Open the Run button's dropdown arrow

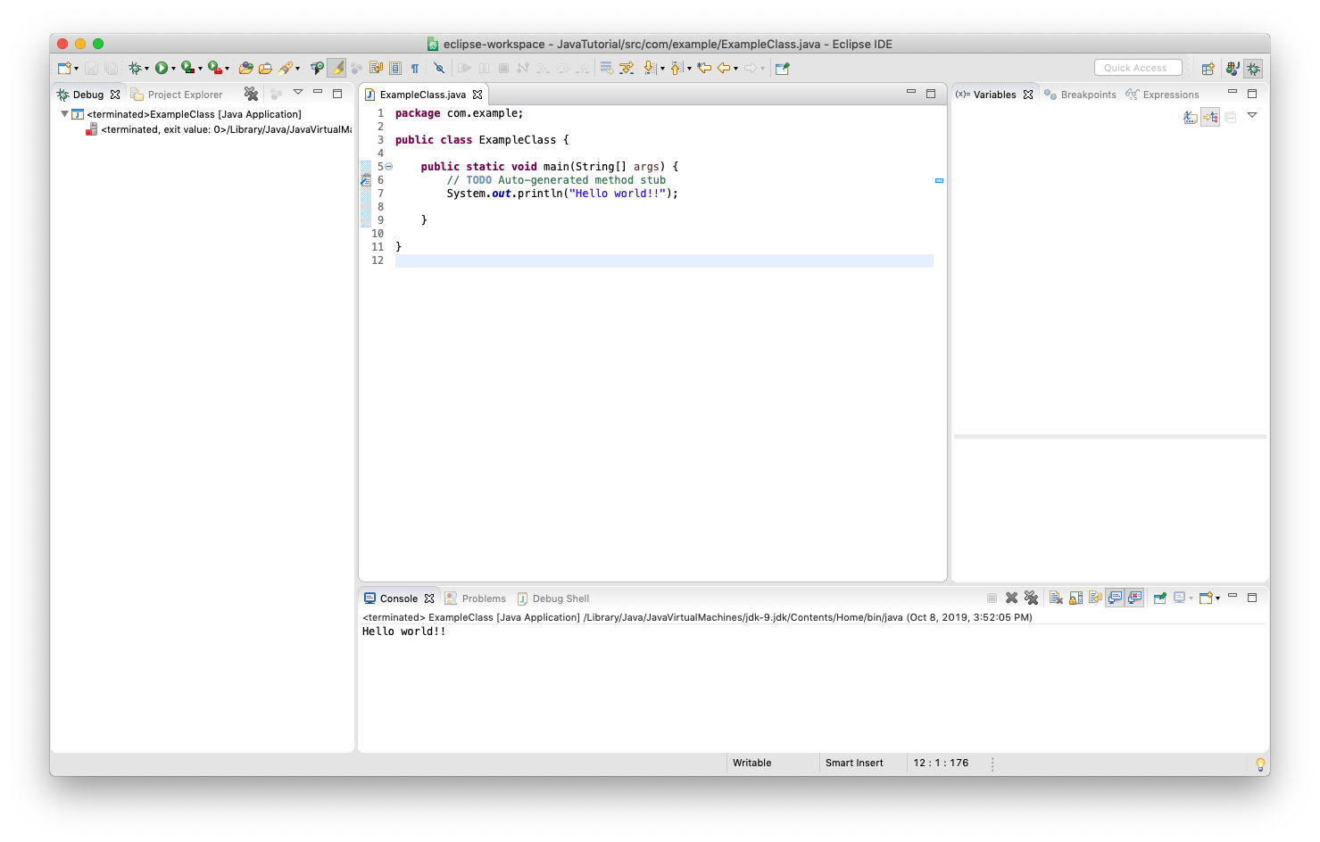point(173,69)
